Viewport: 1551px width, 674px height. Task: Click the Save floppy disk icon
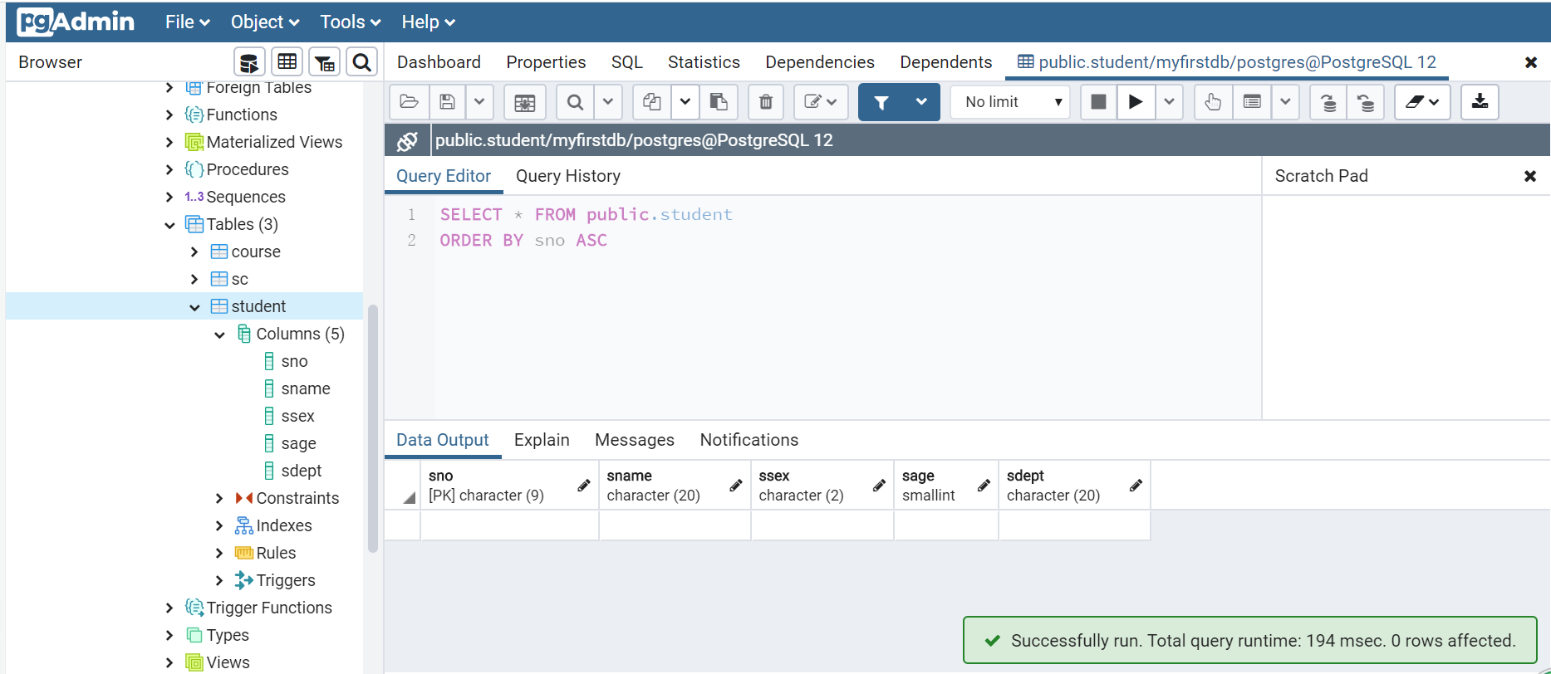(447, 102)
